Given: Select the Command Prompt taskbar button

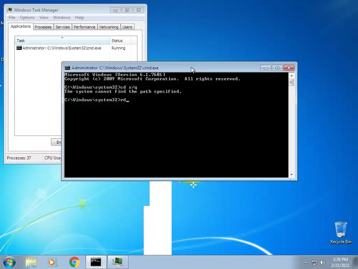Looking at the screenshot, I should tap(96, 262).
